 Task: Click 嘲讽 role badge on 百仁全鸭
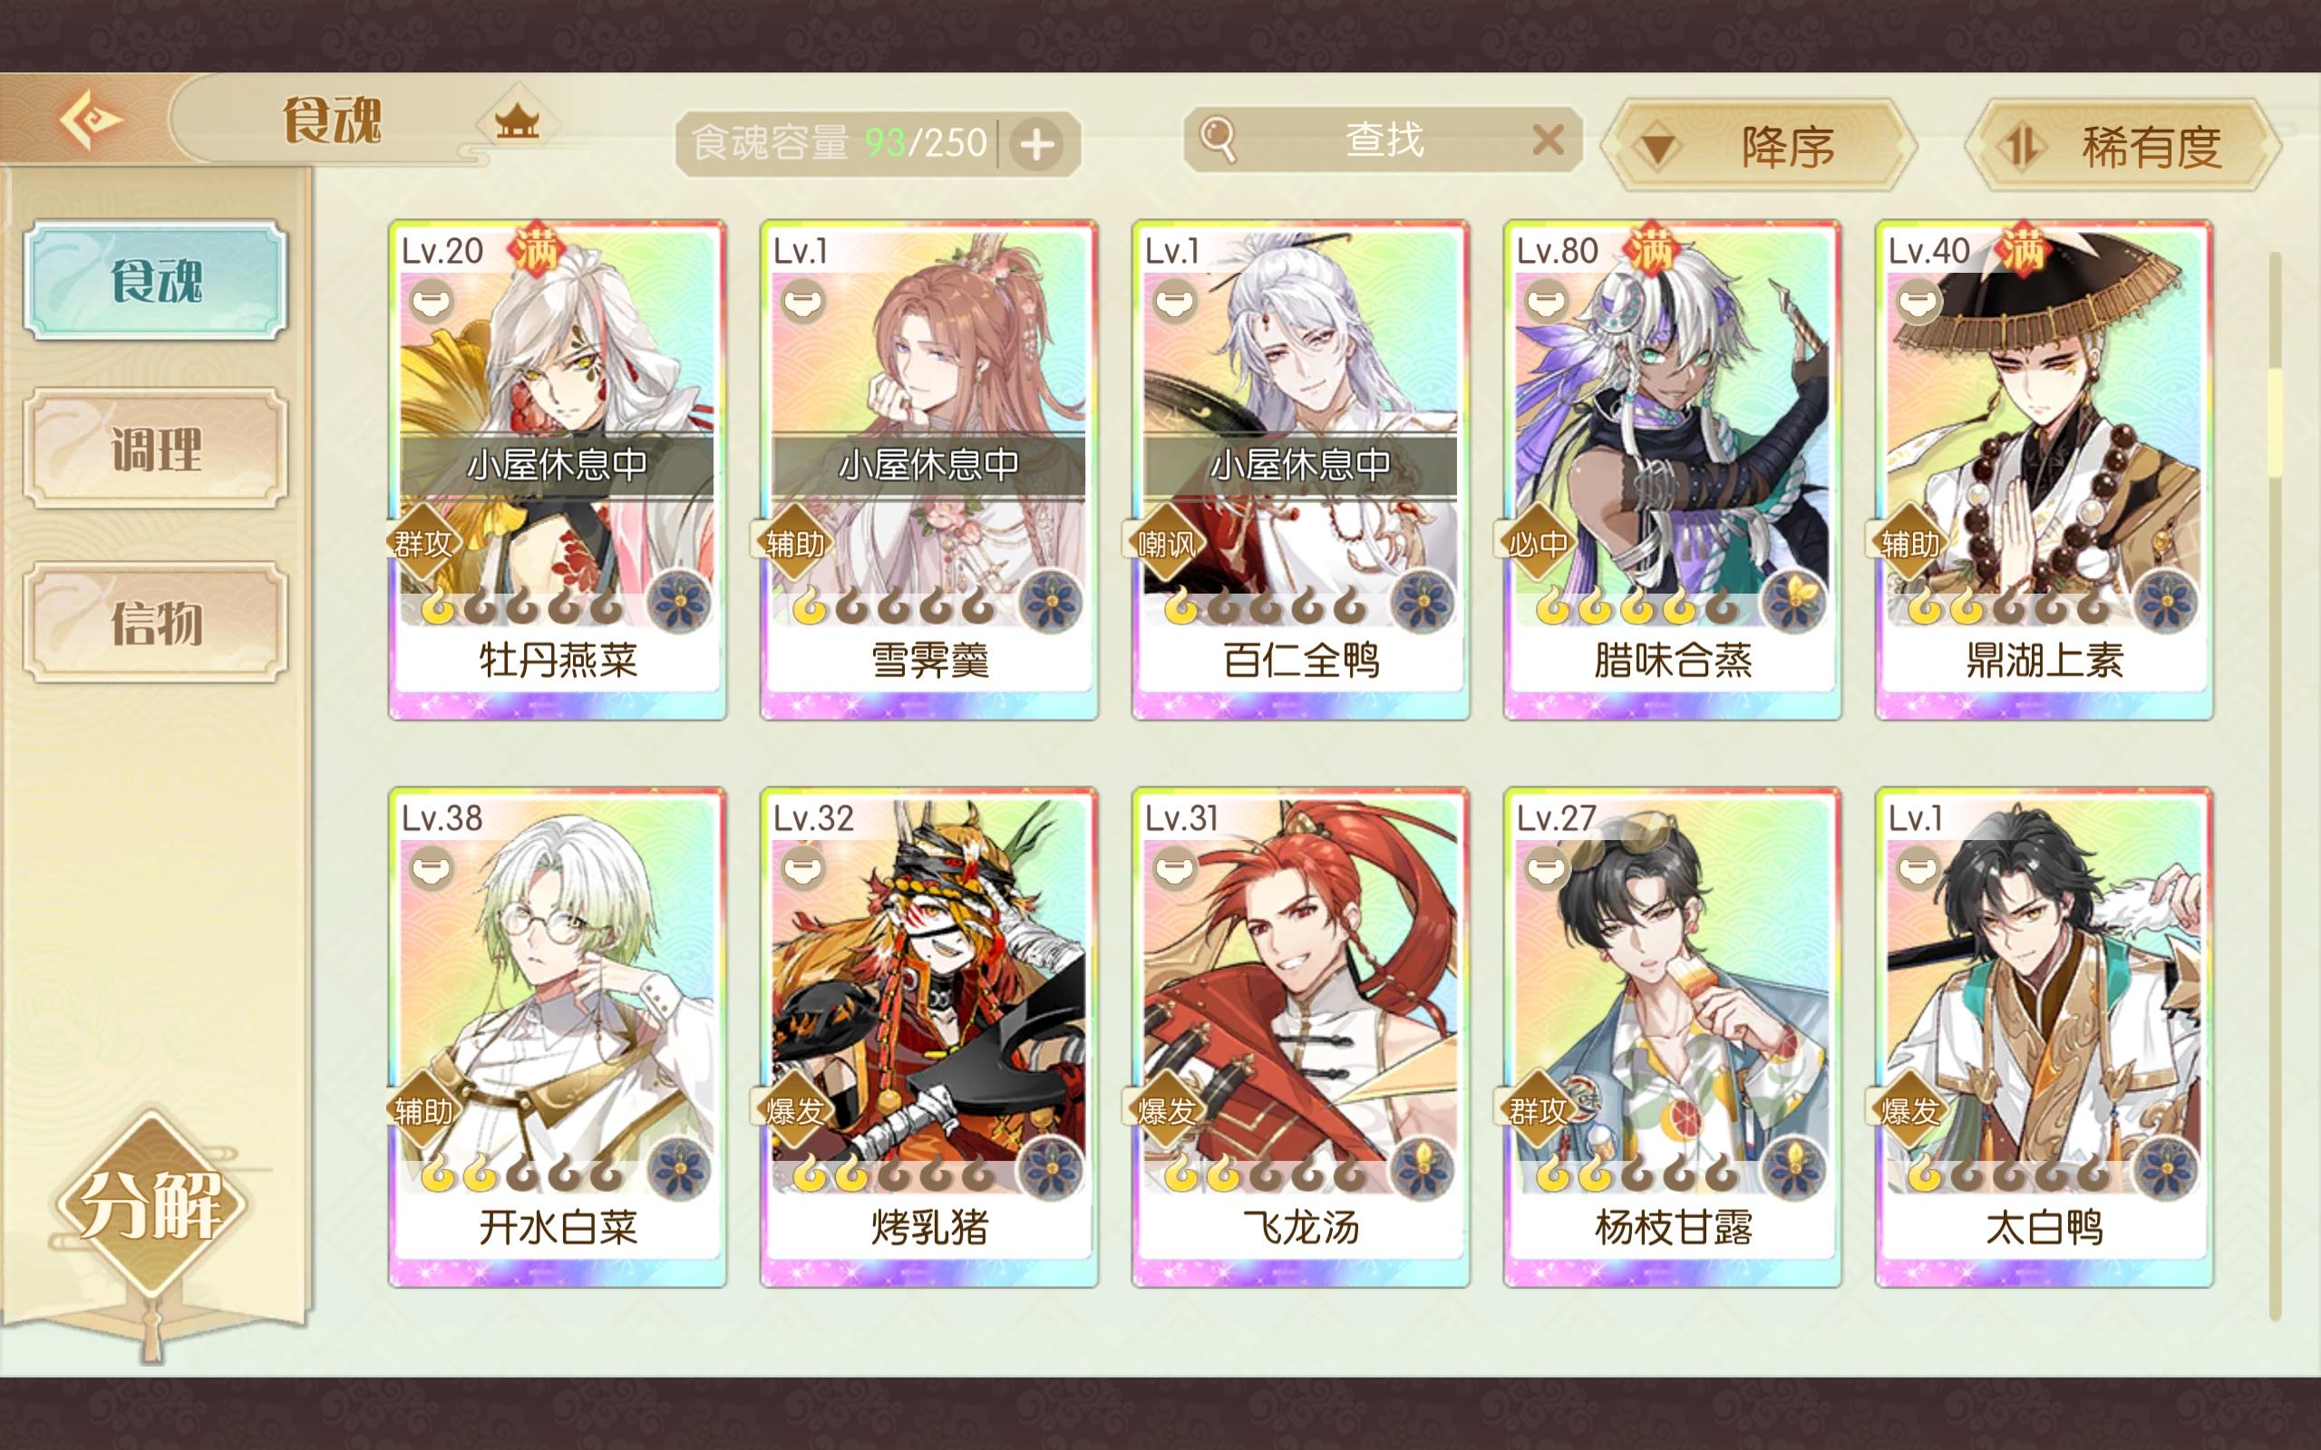(x=1165, y=544)
